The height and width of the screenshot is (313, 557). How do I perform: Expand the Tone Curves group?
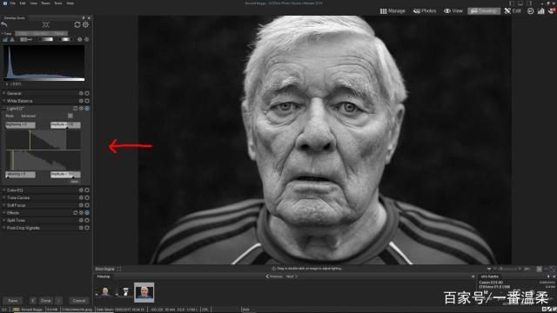(x=3, y=197)
